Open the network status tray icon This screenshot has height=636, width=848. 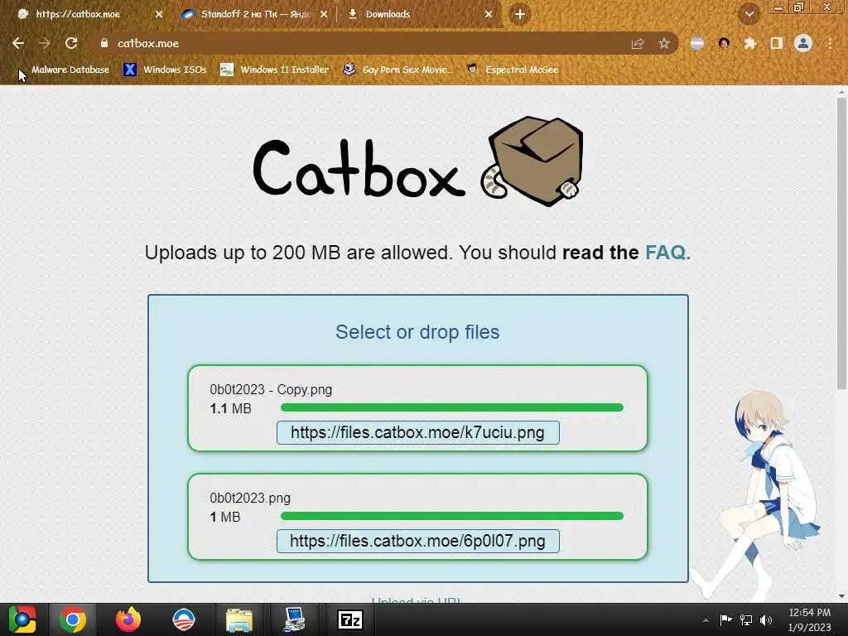coord(746,619)
